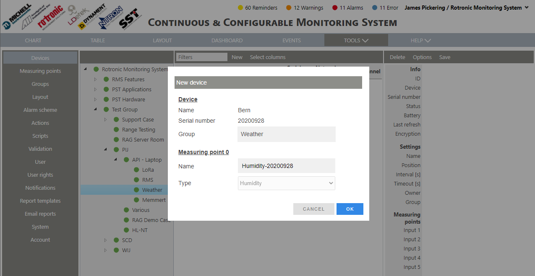The image size is (535, 276).
Task: Open User rights in sidebar
Action: click(x=40, y=175)
